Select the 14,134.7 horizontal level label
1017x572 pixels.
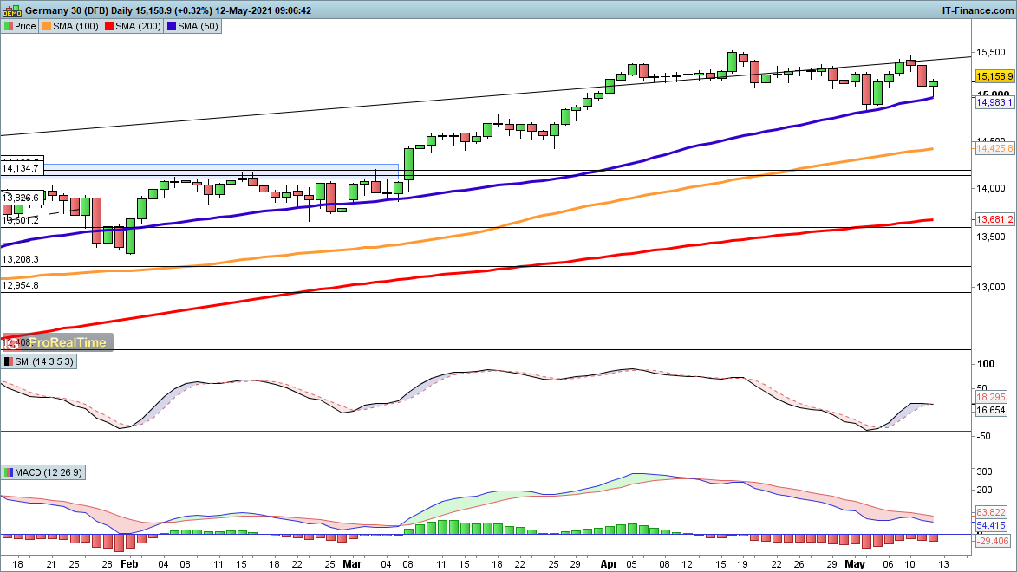[x=21, y=168]
